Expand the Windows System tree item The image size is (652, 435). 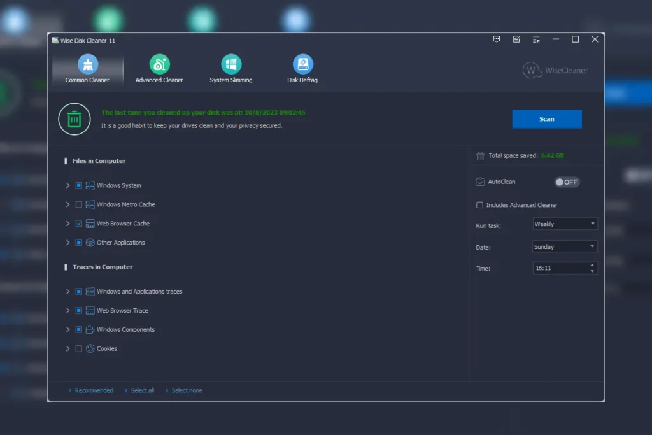[68, 186]
